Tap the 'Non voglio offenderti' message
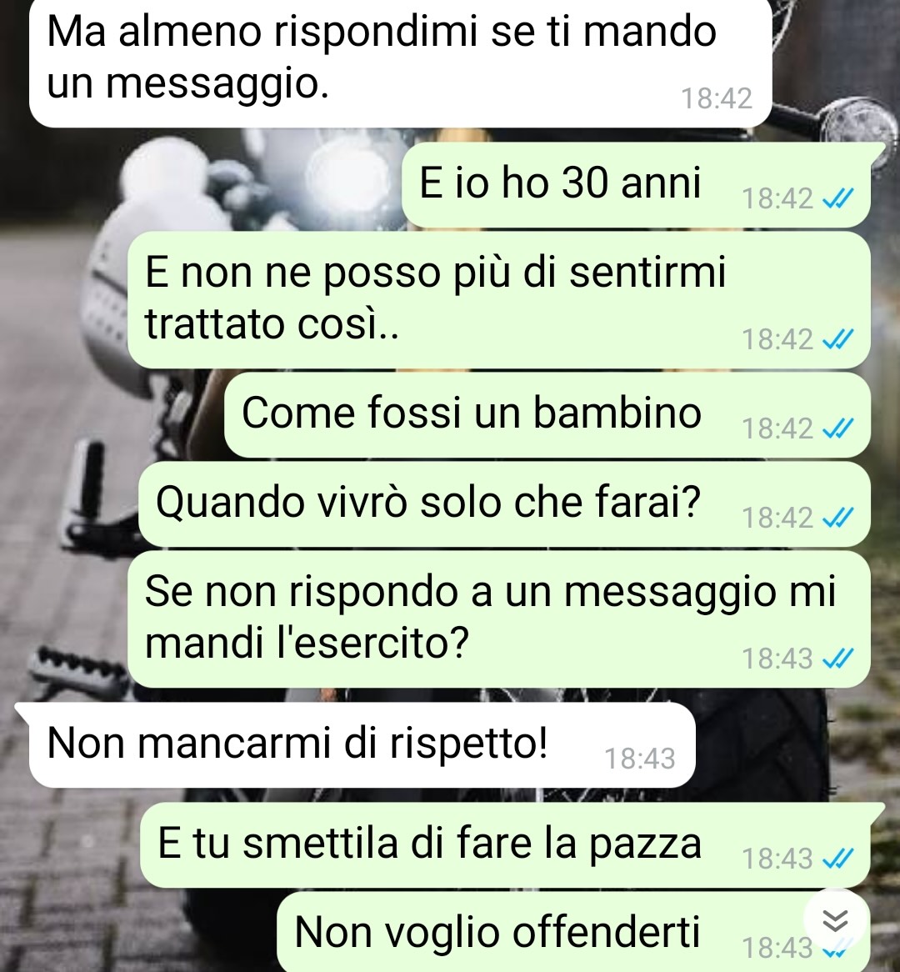 pos(573,932)
